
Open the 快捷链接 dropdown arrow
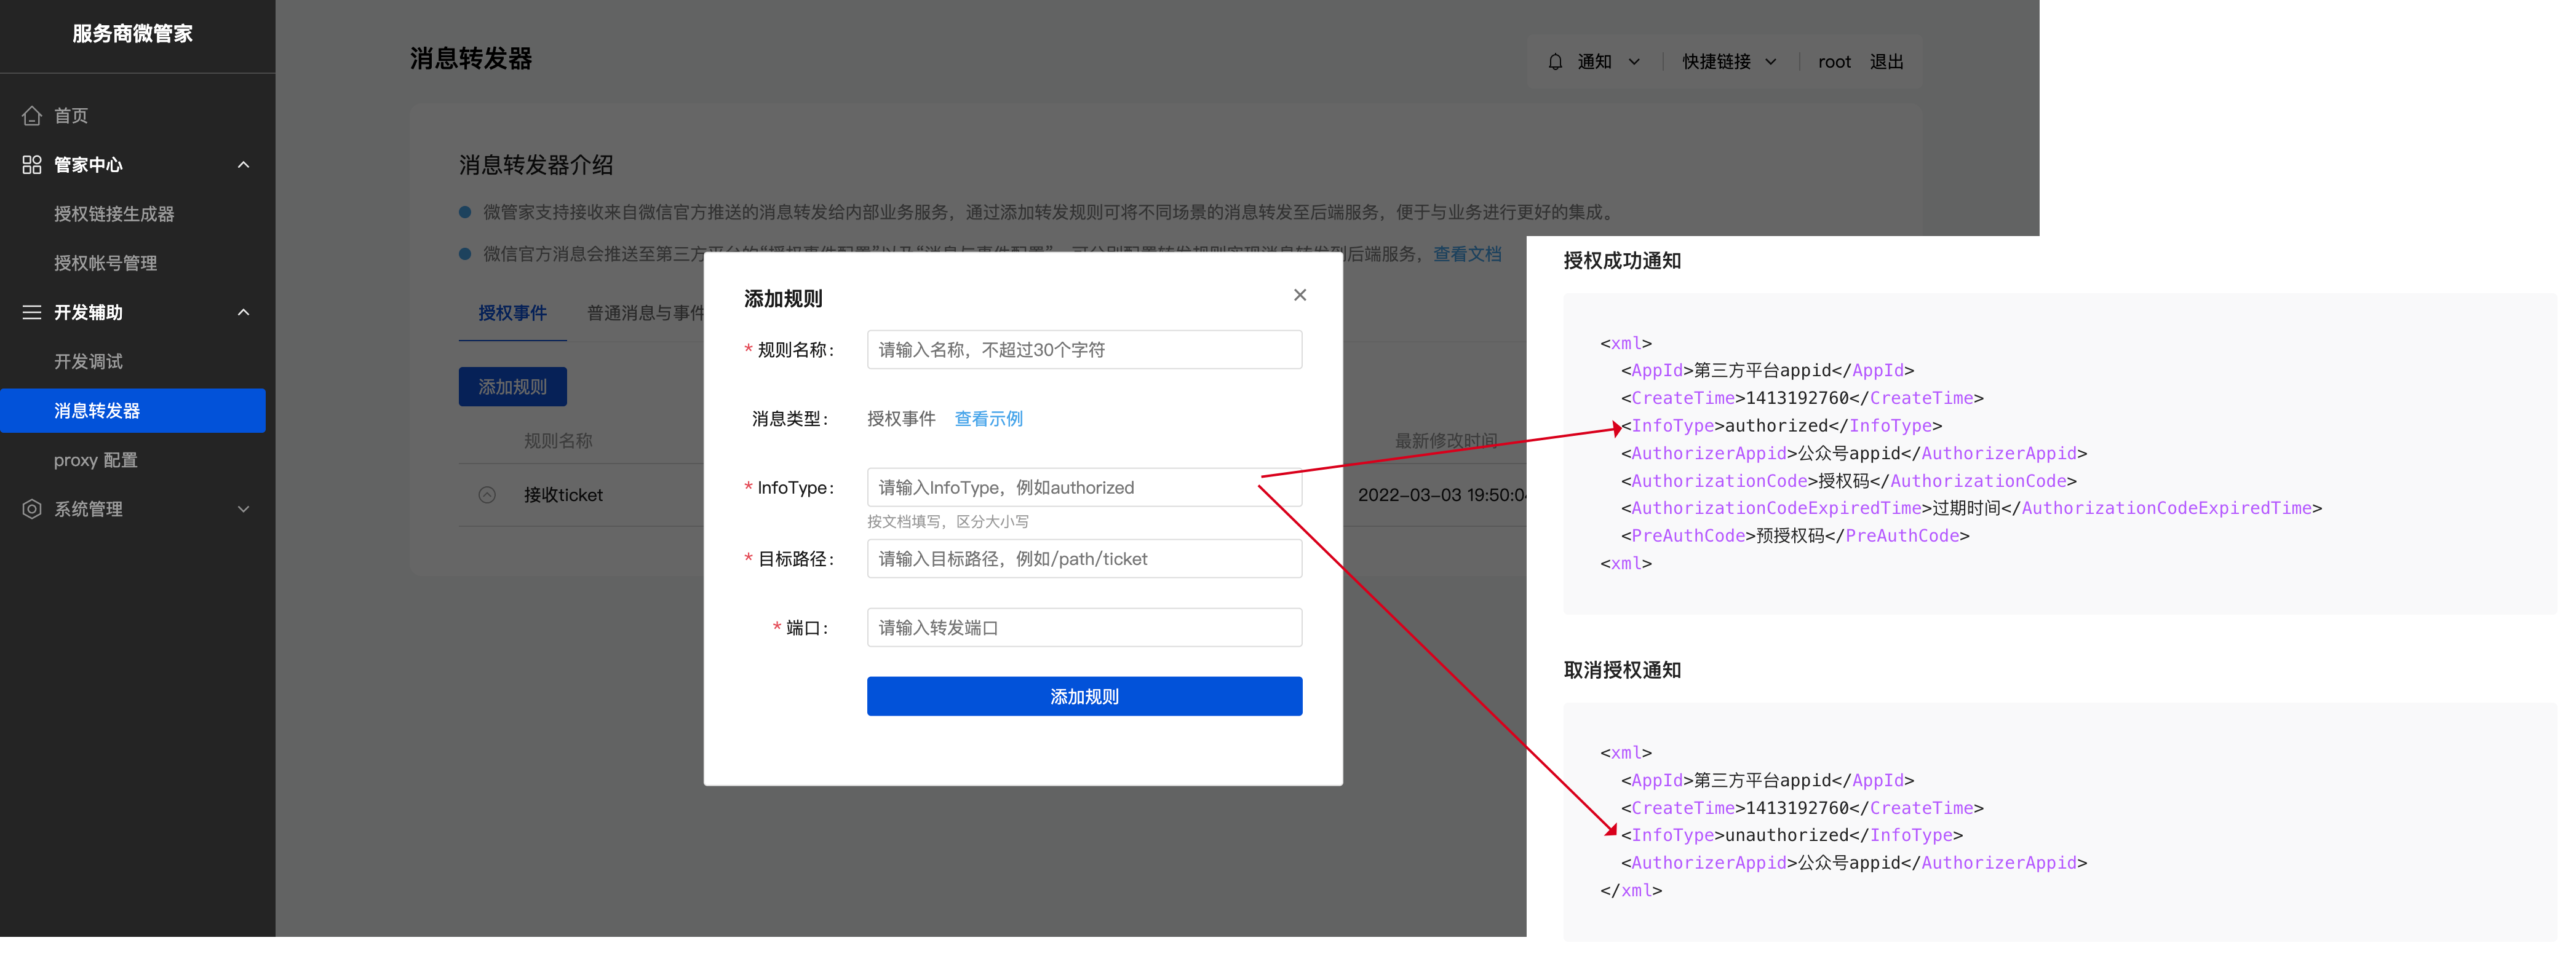[x=1771, y=62]
